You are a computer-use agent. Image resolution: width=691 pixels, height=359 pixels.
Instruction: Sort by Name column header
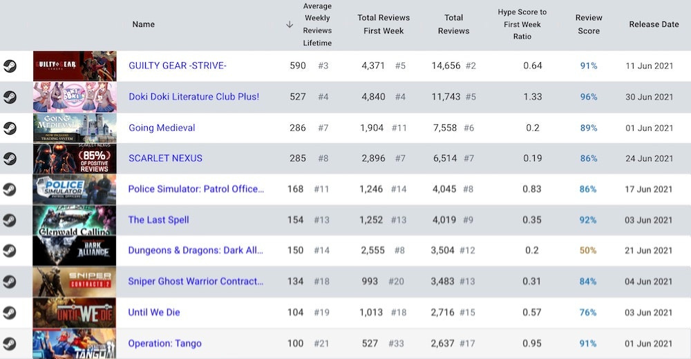(x=144, y=24)
